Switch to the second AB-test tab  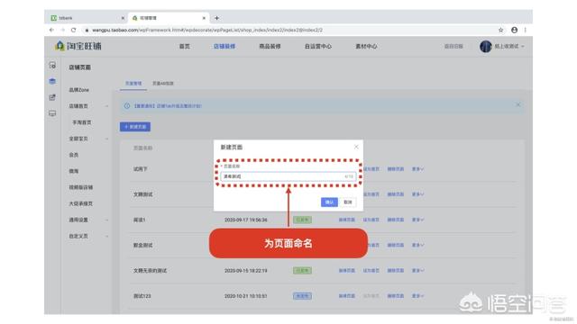pos(163,84)
